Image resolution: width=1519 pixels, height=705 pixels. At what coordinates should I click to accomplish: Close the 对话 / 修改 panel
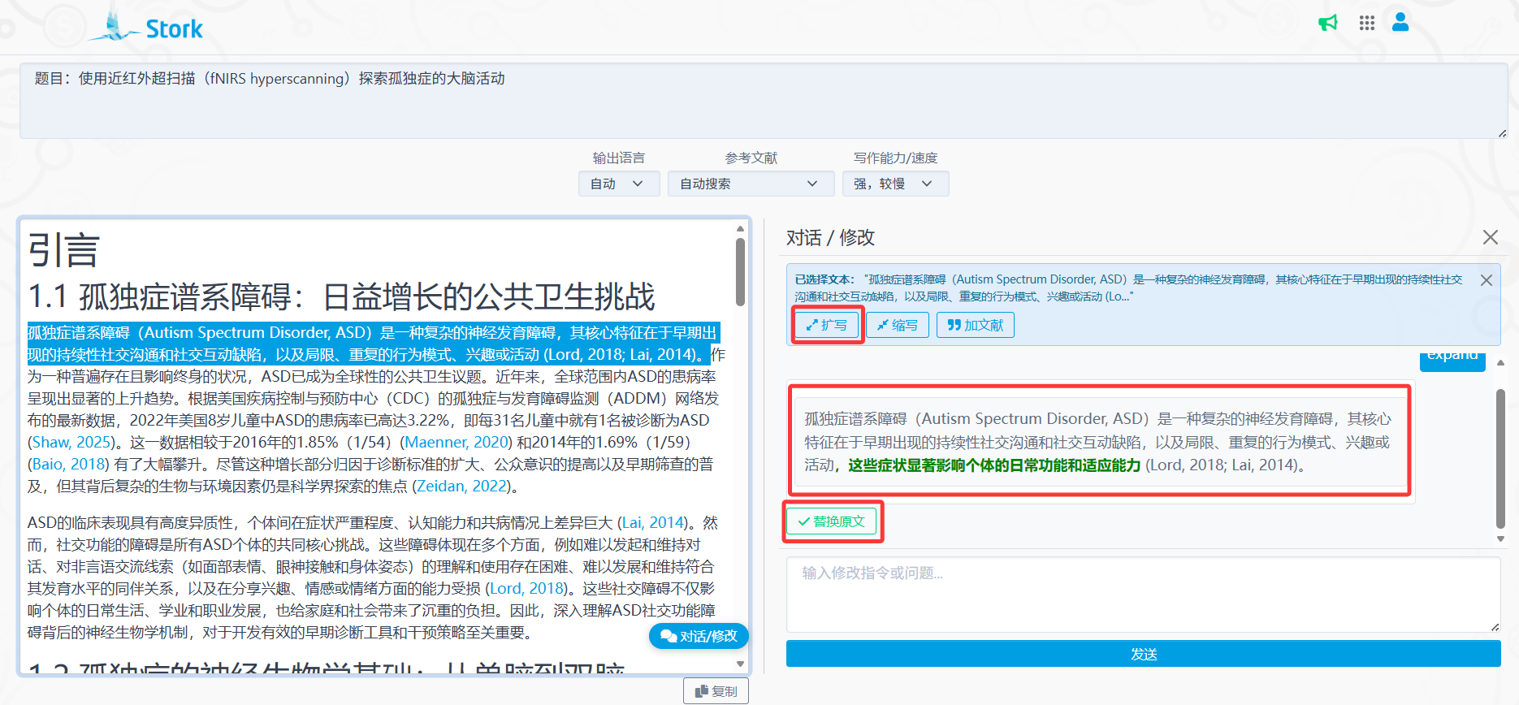[x=1491, y=237]
